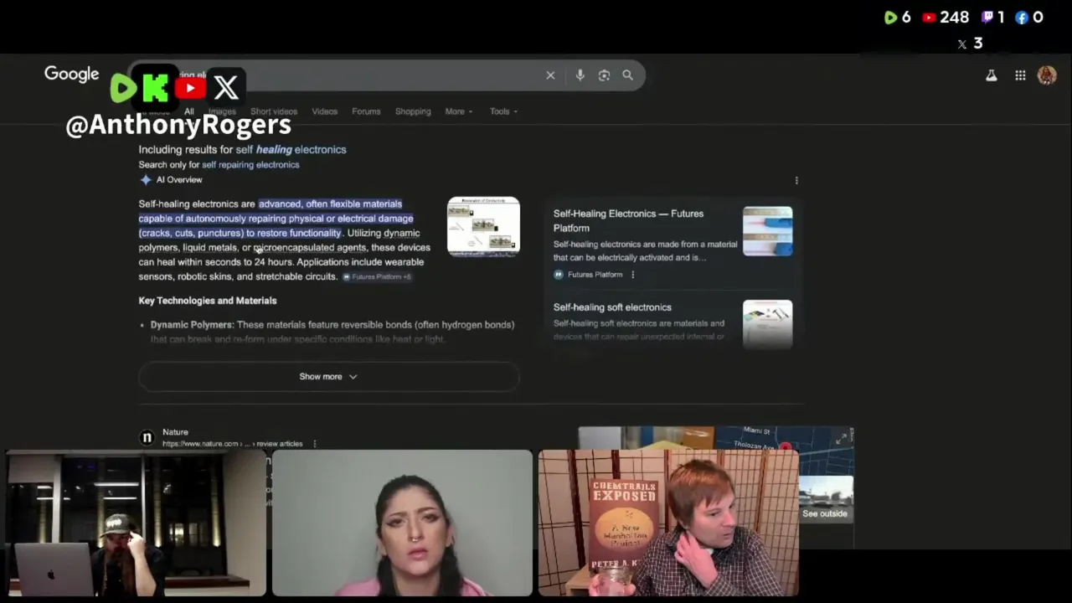Clear the search box with X
The image size is (1072, 603).
click(x=550, y=75)
